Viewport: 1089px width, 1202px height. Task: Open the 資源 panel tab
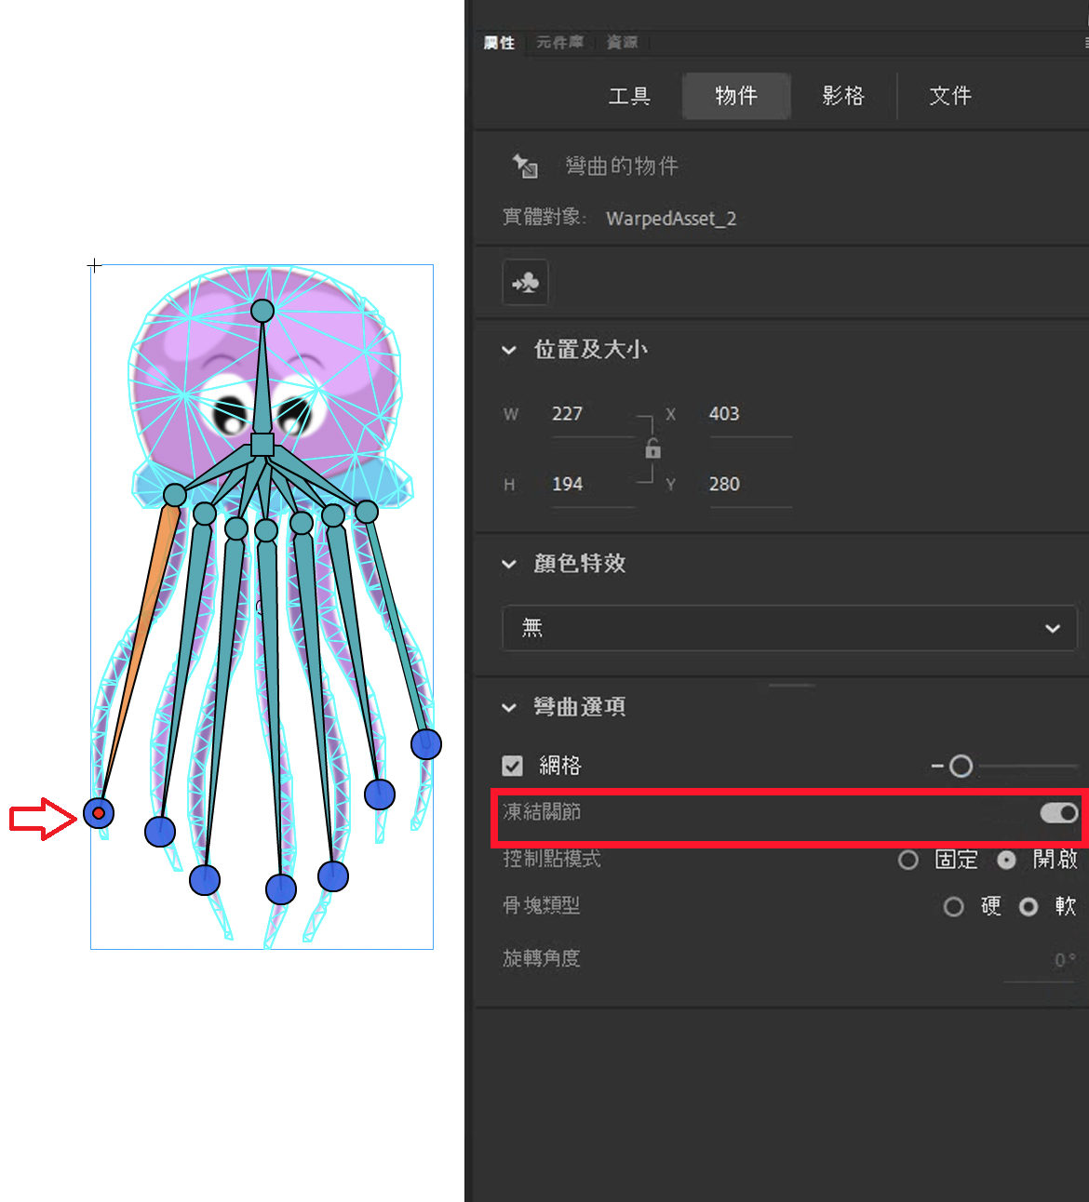point(623,43)
